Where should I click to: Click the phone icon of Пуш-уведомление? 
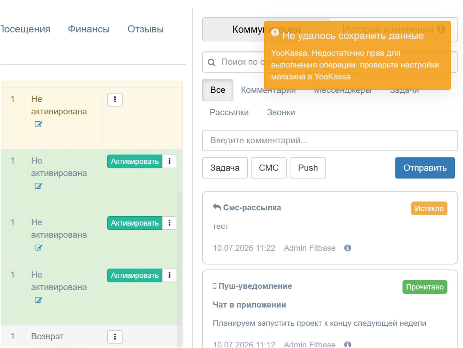pyautogui.click(x=214, y=286)
